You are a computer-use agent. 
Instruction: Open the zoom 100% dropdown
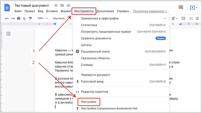[43, 18]
